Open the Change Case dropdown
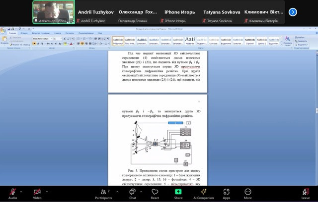 [60, 44]
